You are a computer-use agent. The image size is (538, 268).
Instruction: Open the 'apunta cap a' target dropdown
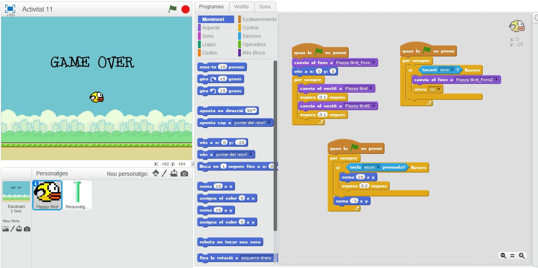point(252,122)
